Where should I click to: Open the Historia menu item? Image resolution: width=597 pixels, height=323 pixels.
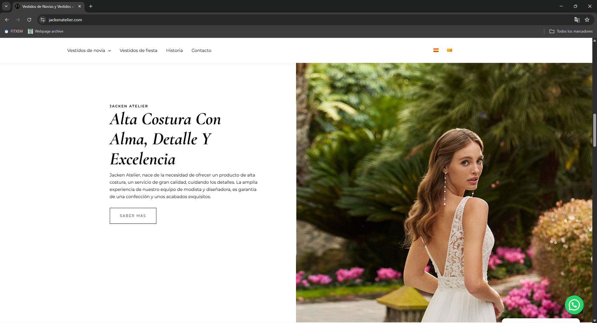pos(174,50)
